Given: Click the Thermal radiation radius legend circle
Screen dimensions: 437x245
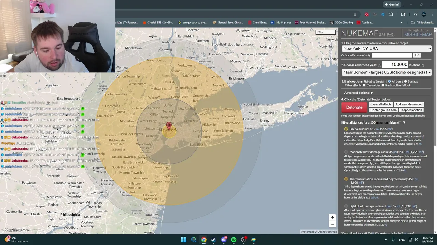Looking at the screenshot, I should point(346,179).
